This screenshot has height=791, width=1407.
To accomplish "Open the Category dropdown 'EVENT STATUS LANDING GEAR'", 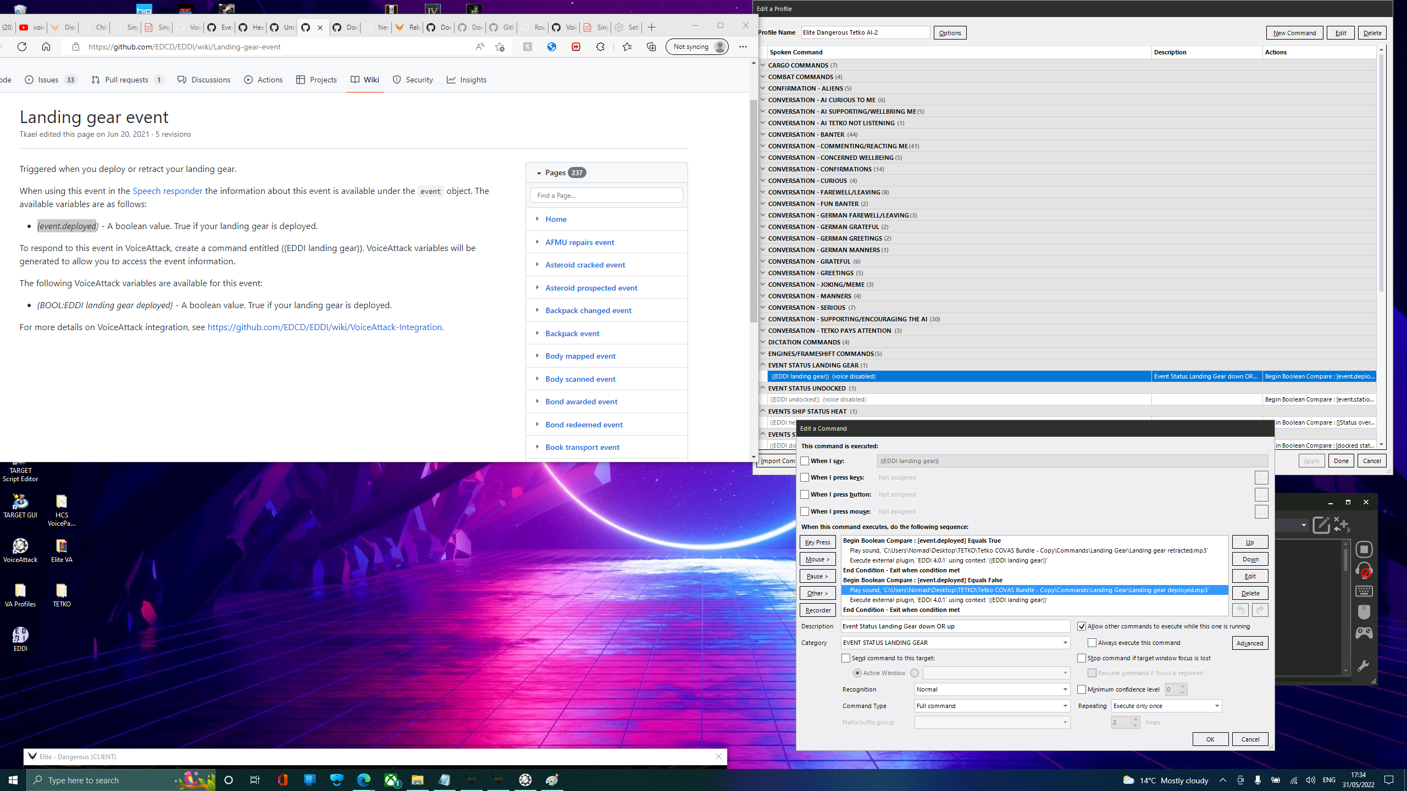I will pyautogui.click(x=955, y=643).
